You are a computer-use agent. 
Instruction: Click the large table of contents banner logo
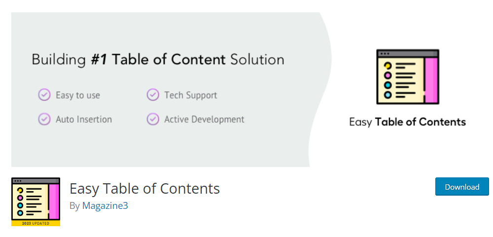pos(408,77)
